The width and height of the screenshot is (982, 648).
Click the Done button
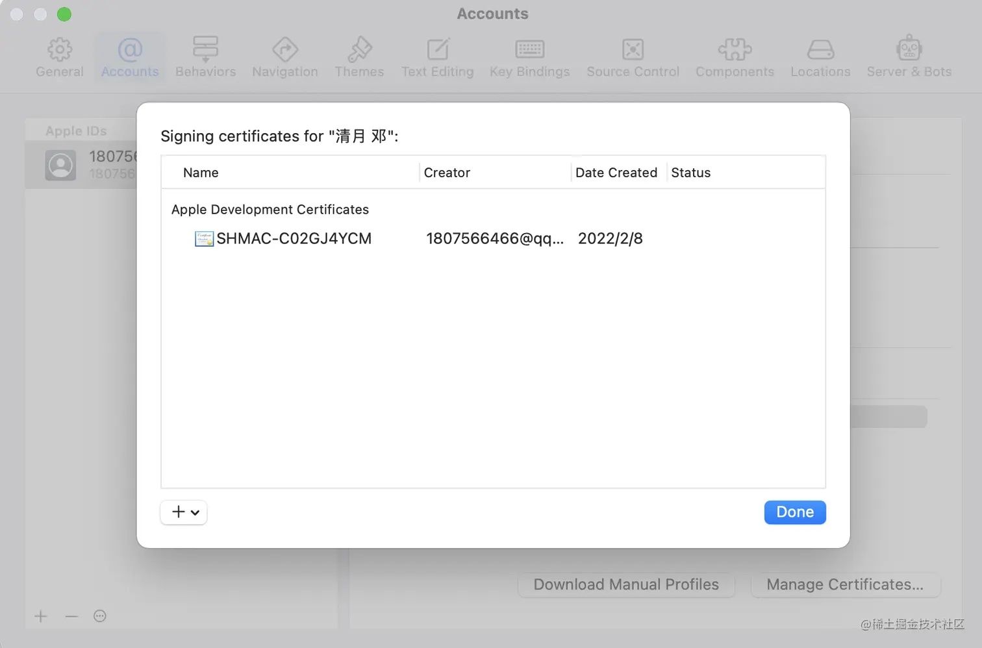(795, 512)
